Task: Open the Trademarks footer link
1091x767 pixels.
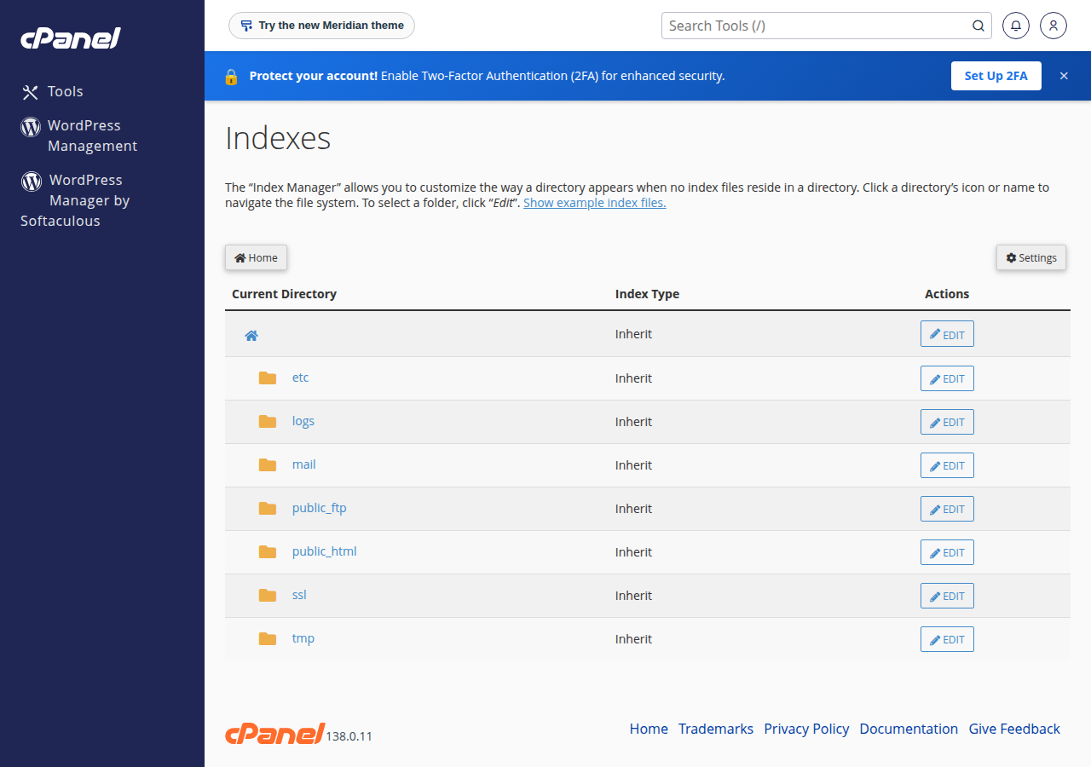Action: (716, 729)
